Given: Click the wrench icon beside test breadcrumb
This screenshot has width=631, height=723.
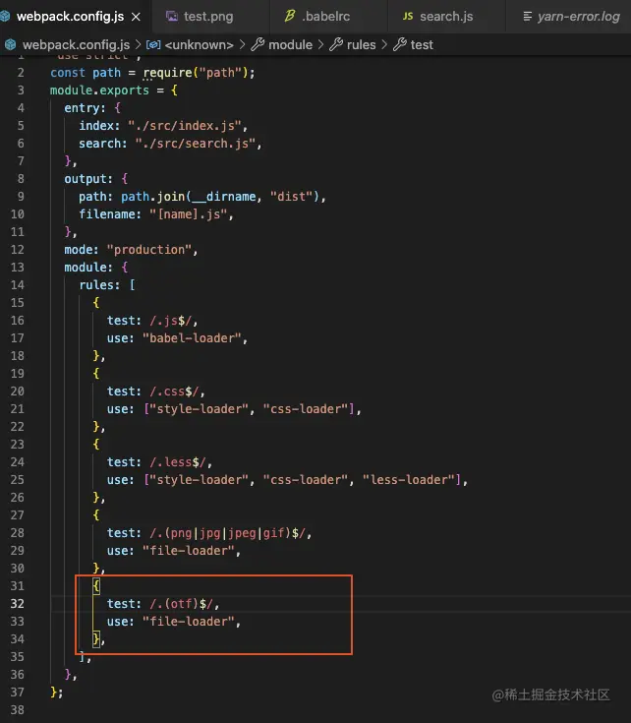Looking at the screenshot, I should click(400, 44).
